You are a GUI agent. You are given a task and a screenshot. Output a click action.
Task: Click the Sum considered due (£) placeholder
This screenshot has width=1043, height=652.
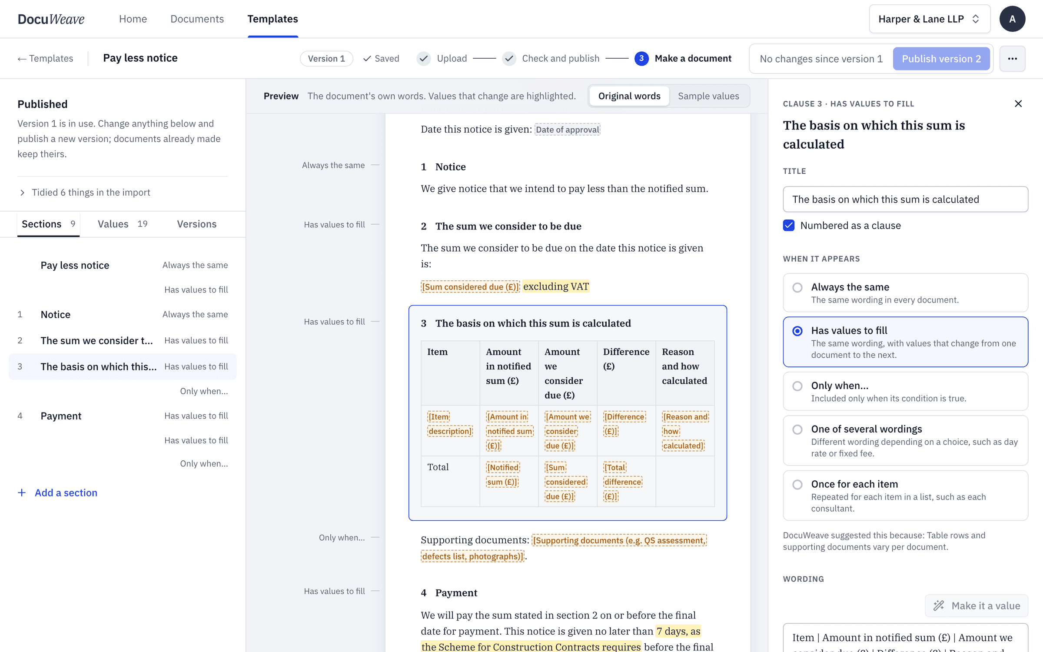(x=470, y=287)
